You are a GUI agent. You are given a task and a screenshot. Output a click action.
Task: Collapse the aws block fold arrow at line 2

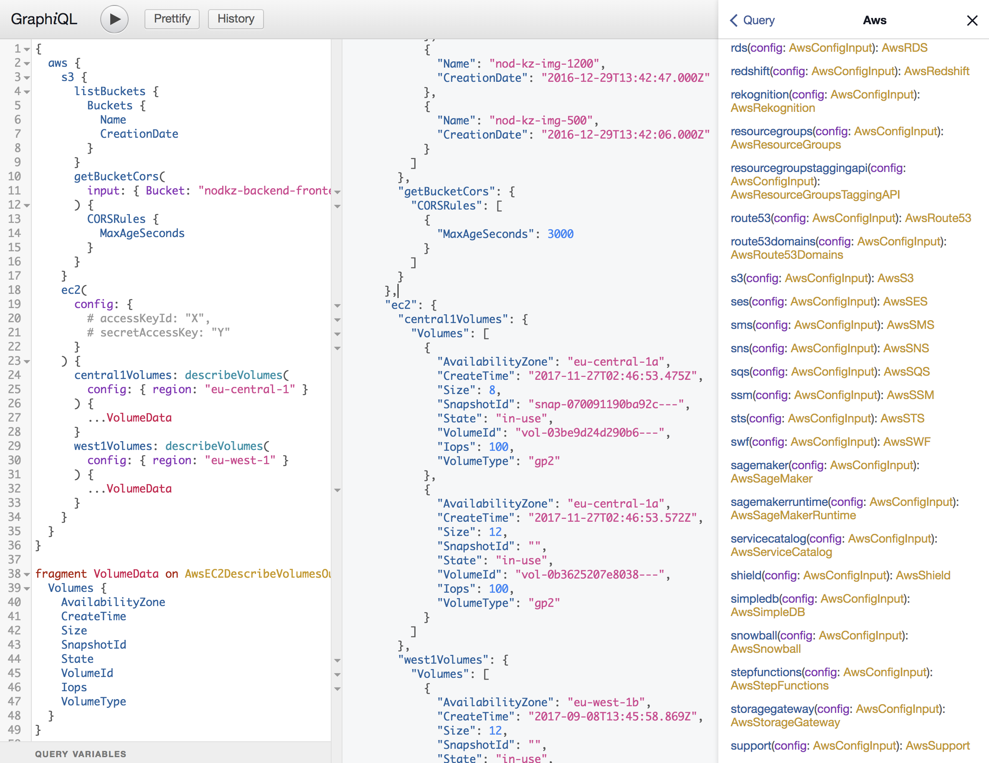pos(27,63)
